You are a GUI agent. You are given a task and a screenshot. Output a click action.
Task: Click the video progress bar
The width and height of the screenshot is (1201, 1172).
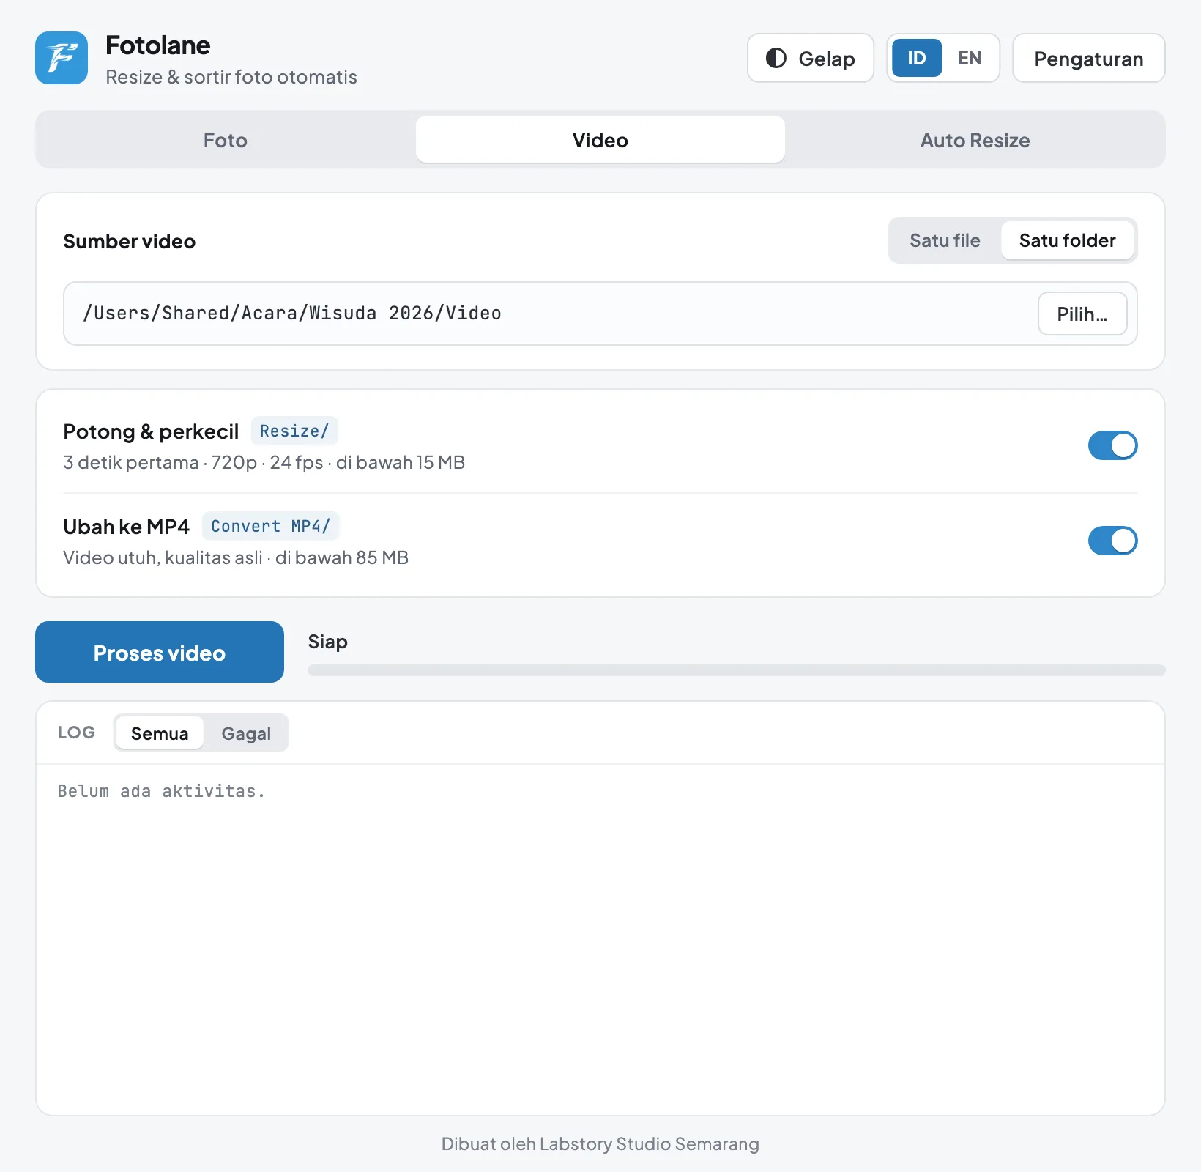click(737, 670)
